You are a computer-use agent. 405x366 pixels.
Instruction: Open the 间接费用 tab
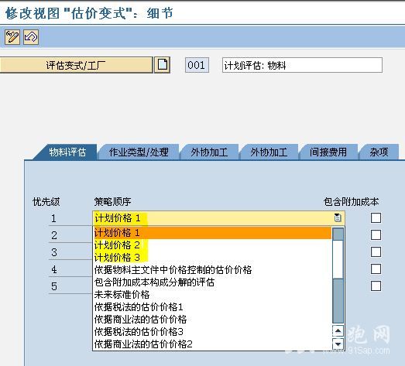pyautogui.click(x=328, y=152)
